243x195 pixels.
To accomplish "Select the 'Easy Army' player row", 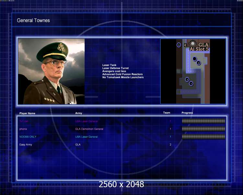I will (26, 145).
